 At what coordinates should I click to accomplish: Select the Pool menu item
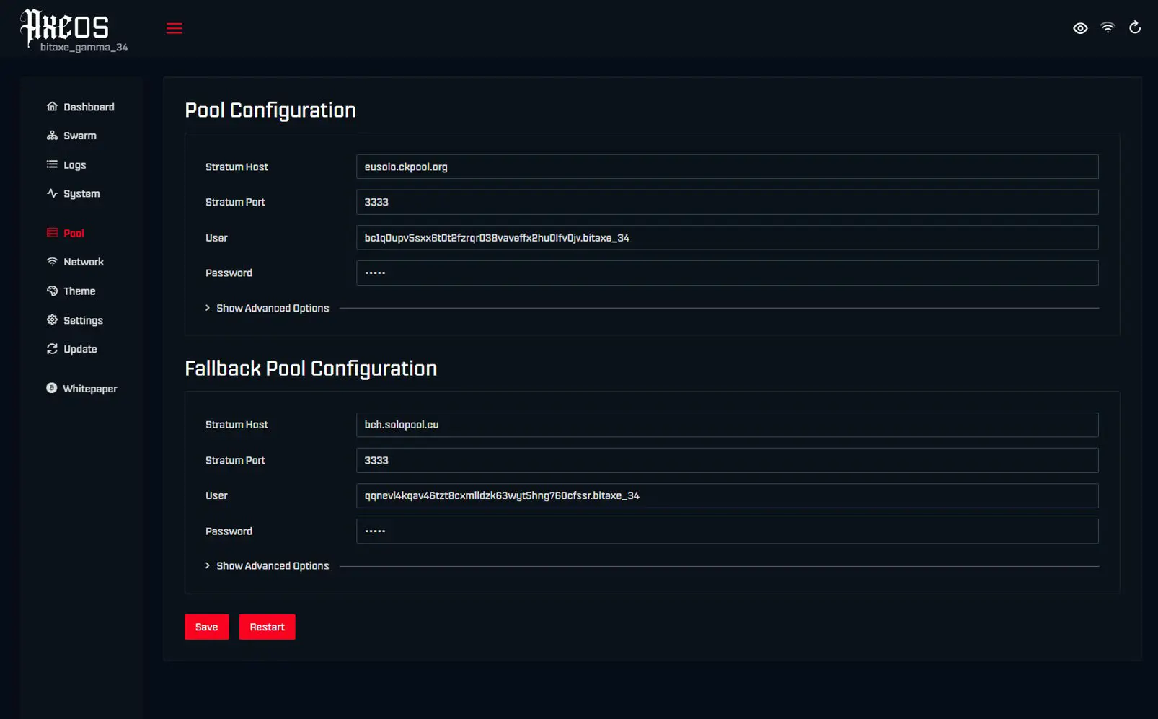tap(74, 233)
